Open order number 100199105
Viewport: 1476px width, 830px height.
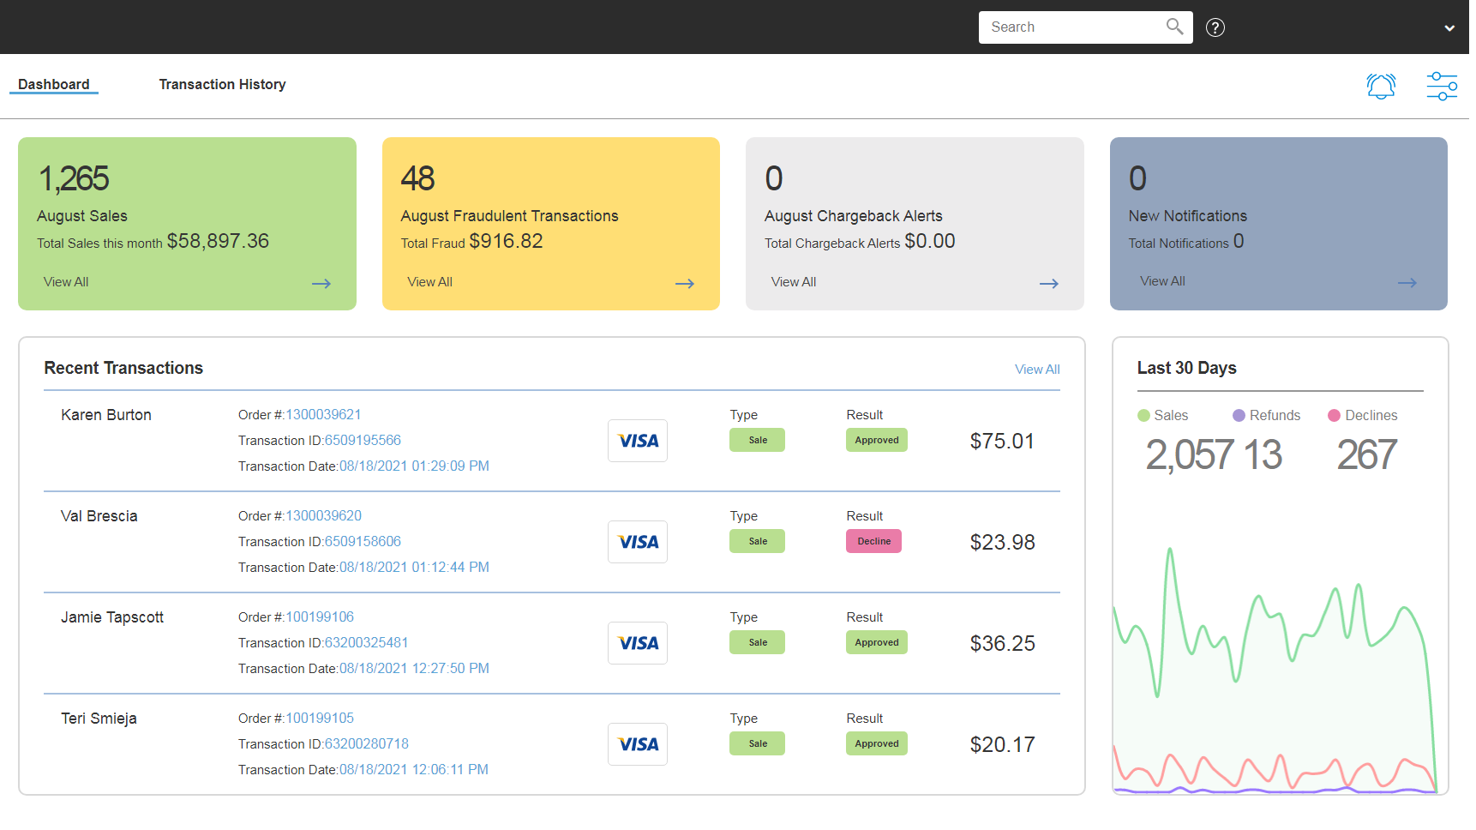pyautogui.click(x=320, y=719)
